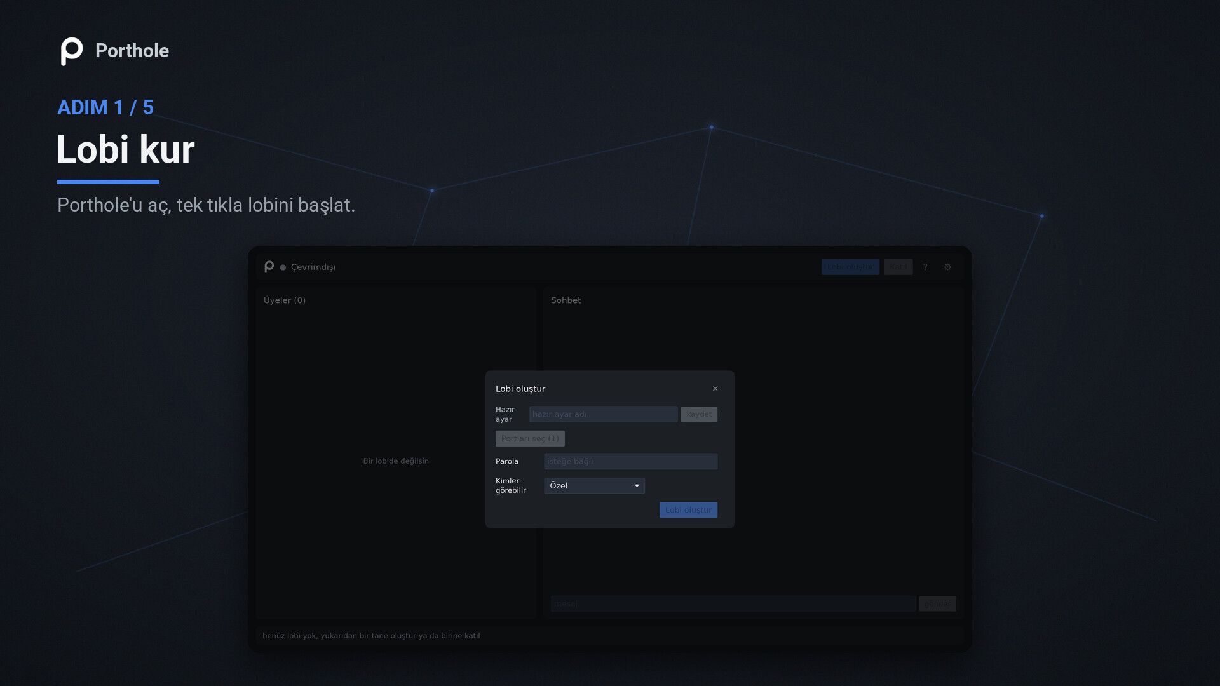Viewport: 1220px width, 686px height.
Task: Confirm with blue Lobi oluştur dialog button
Action: click(688, 510)
